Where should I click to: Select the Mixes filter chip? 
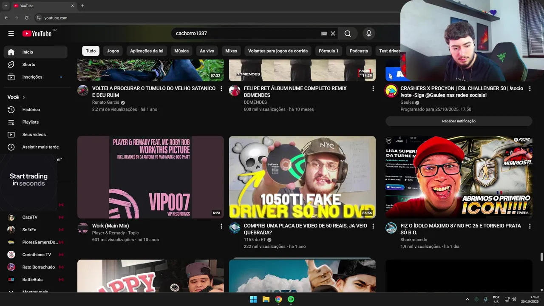pos(231,51)
